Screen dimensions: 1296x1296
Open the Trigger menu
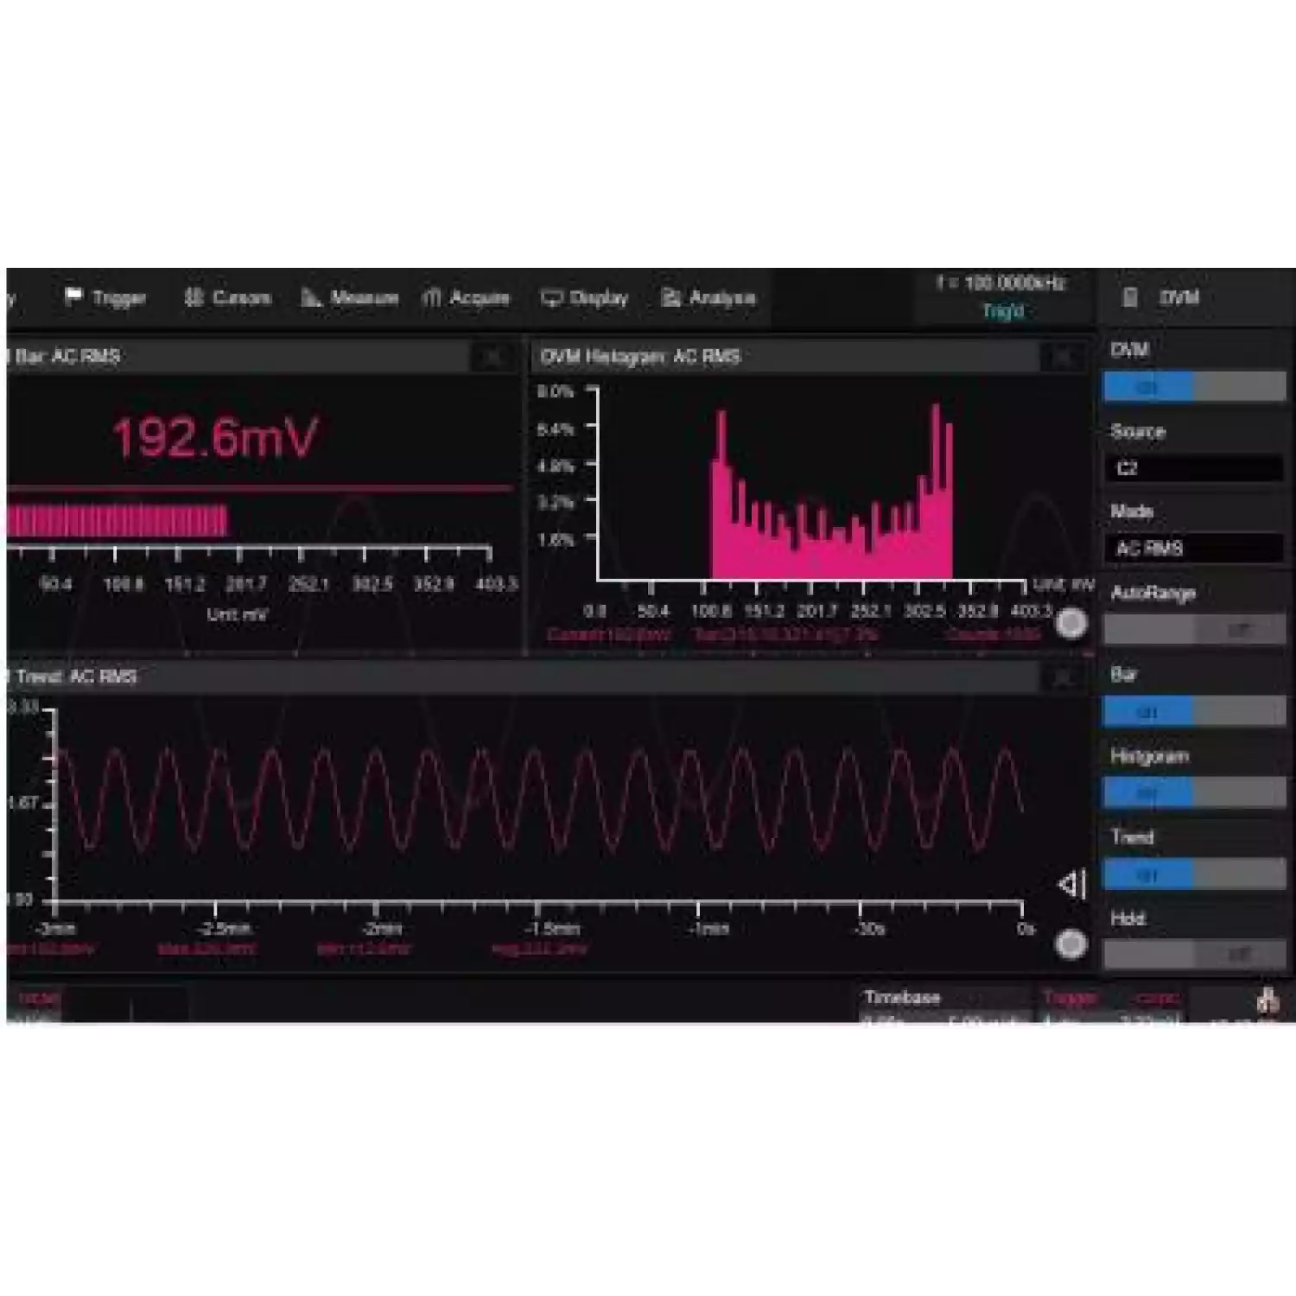click(106, 298)
